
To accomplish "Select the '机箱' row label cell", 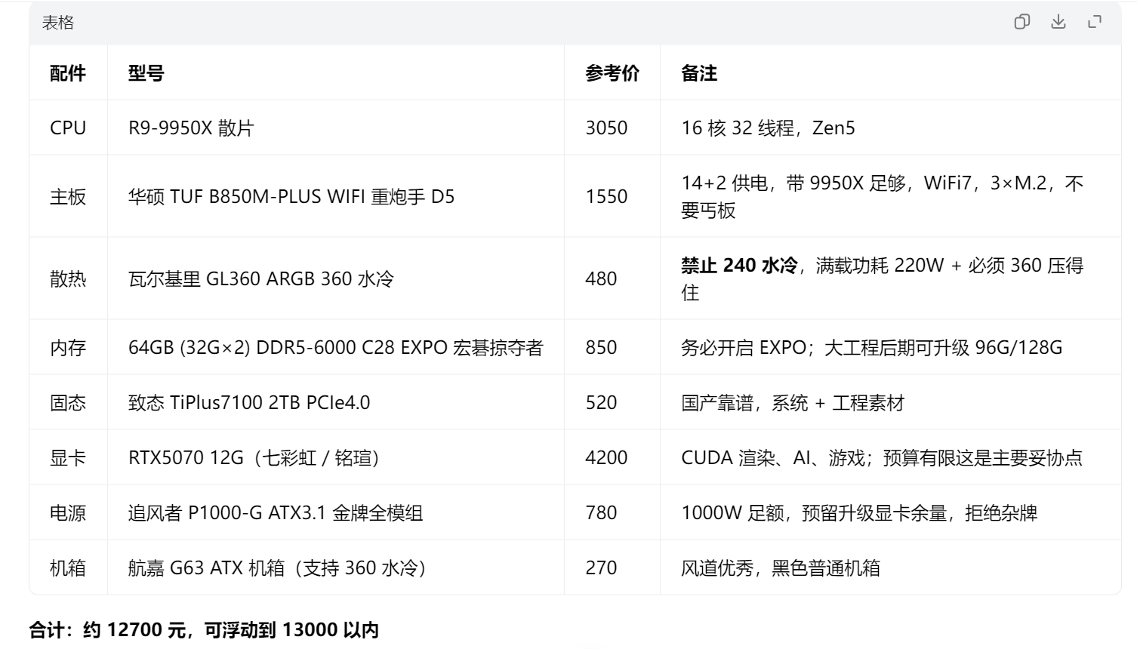I will pos(68,567).
